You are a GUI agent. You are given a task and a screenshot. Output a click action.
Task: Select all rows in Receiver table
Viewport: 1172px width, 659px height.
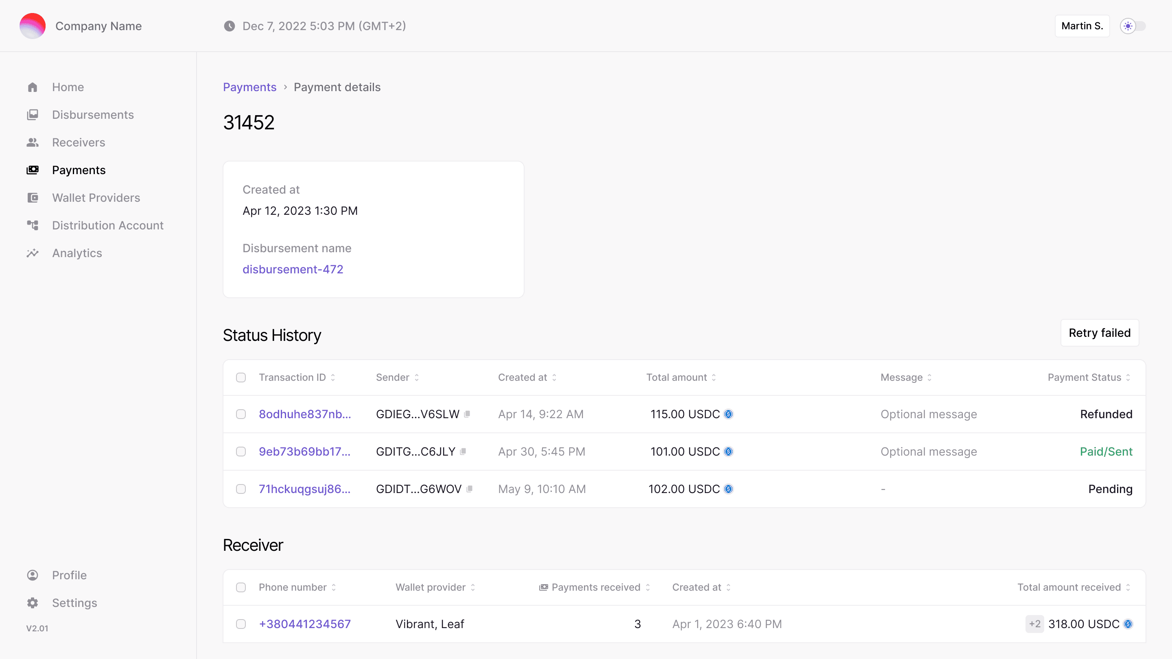[241, 587]
